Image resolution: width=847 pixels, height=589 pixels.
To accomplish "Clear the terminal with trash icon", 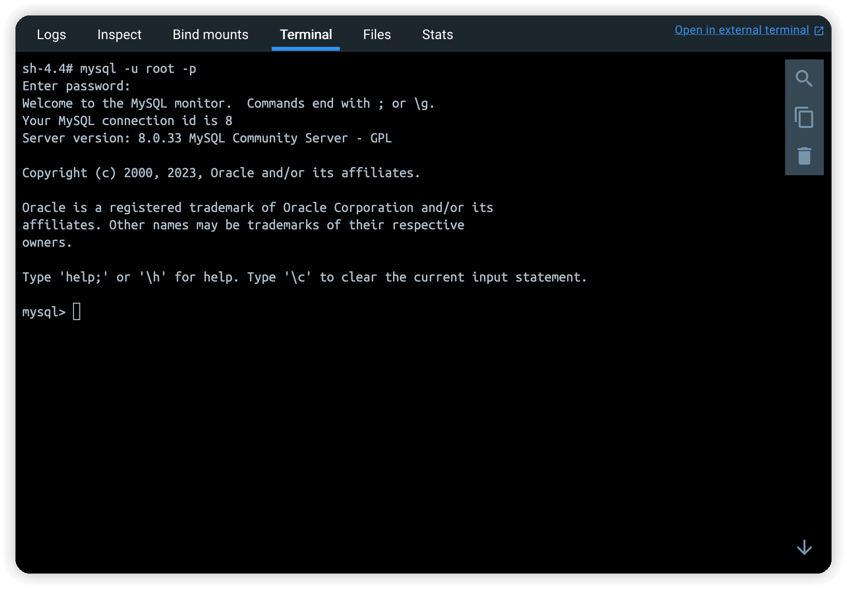I will pyautogui.click(x=804, y=156).
